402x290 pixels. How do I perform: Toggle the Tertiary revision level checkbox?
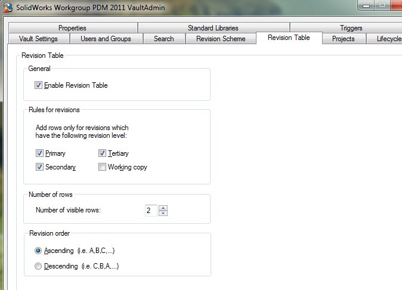point(102,153)
